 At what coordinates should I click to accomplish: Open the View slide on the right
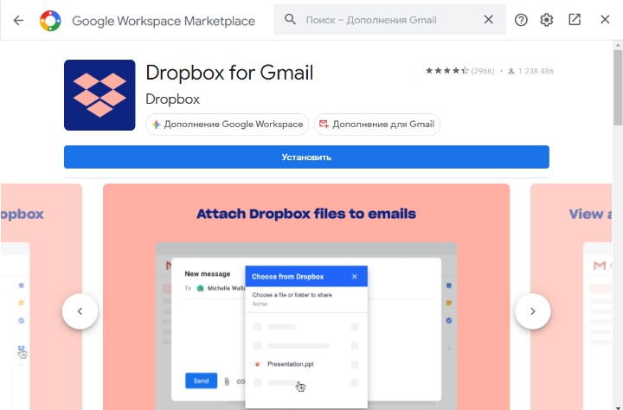[x=571, y=297]
